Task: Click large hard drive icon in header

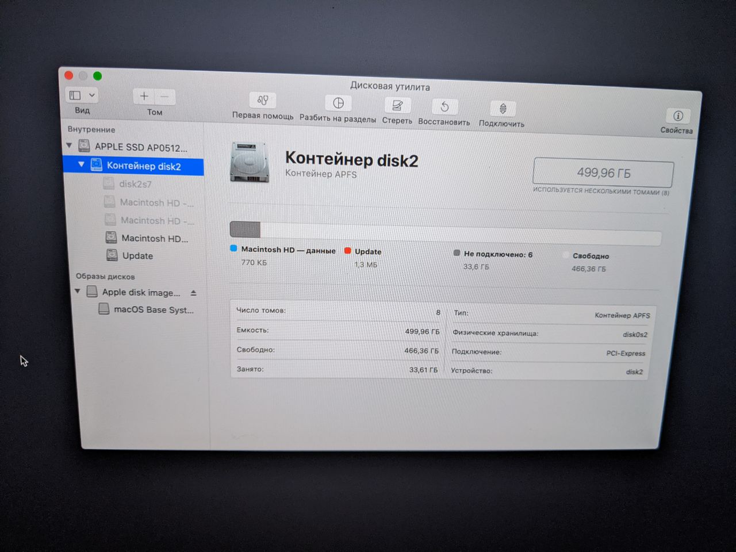Action: [x=250, y=162]
